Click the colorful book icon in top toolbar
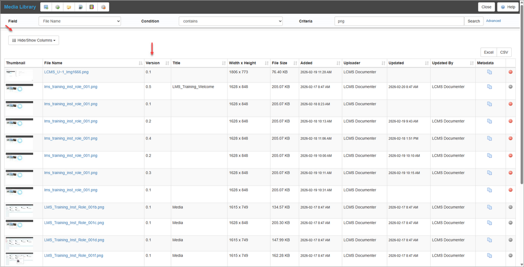The width and height of the screenshot is (524, 267). (92, 7)
